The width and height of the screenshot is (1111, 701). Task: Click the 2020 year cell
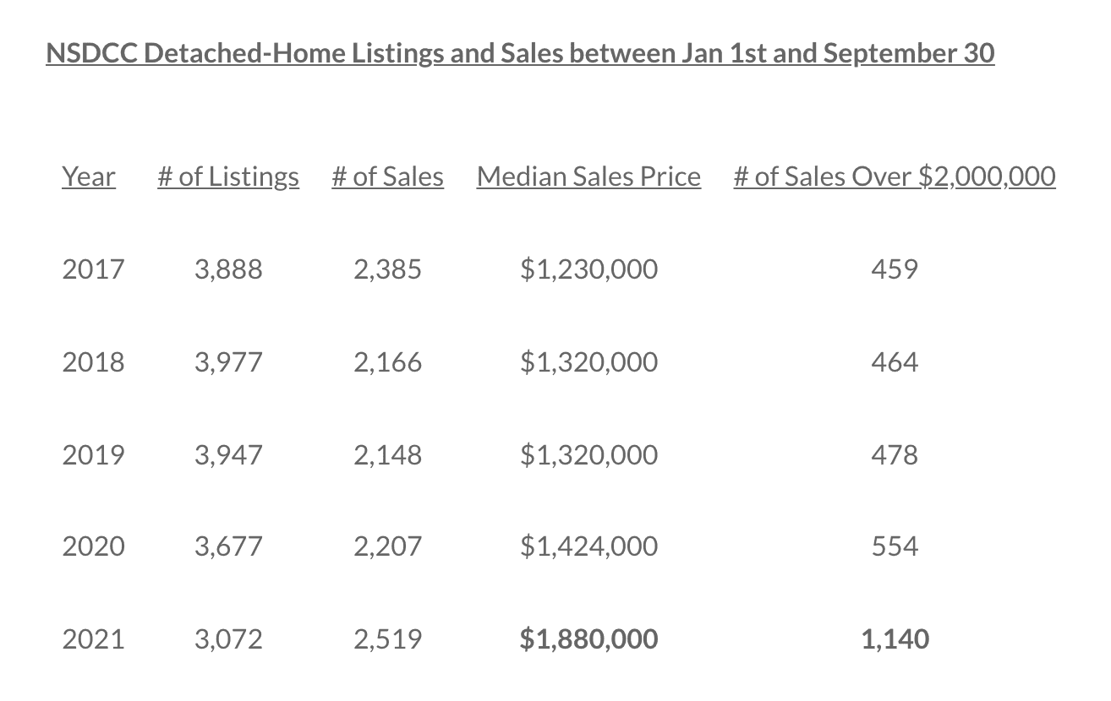pyautogui.click(x=93, y=546)
